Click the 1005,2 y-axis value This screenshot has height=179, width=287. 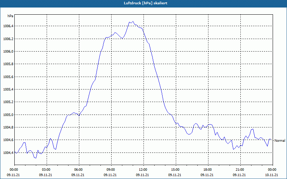tap(8, 102)
